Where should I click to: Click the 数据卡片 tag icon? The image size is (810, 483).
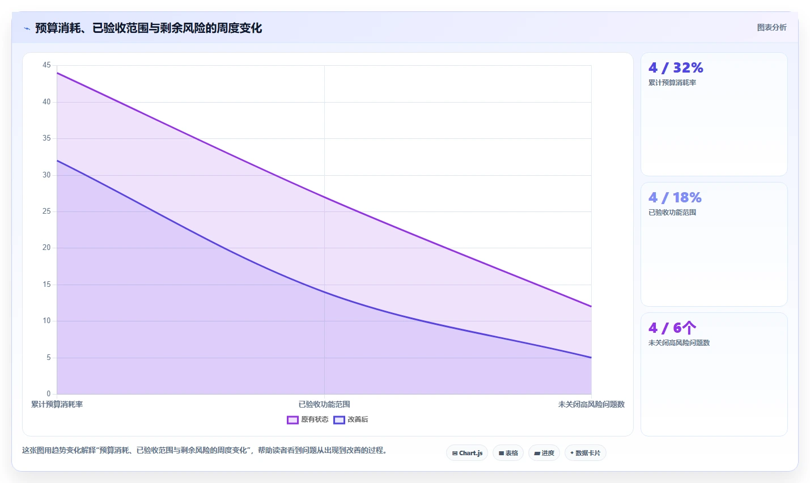point(572,453)
